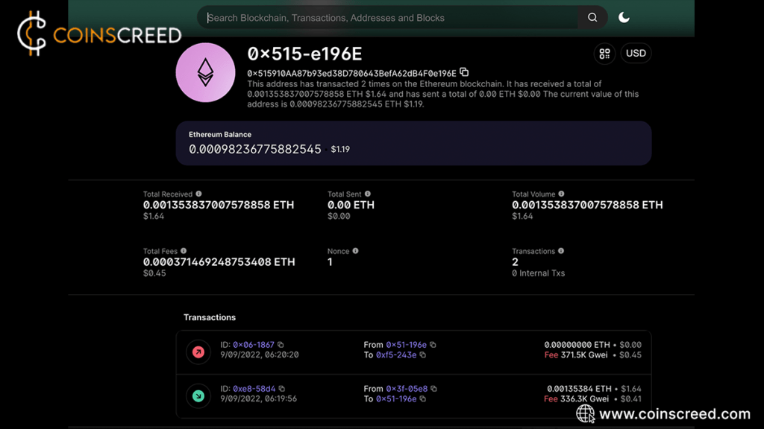This screenshot has height=429, width=764.
Task: Copy the full wallet address using copy icon
Action: click(464, 71)
